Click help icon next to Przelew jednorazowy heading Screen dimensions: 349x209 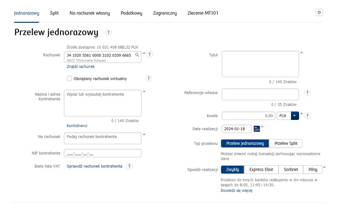[108, 32]
